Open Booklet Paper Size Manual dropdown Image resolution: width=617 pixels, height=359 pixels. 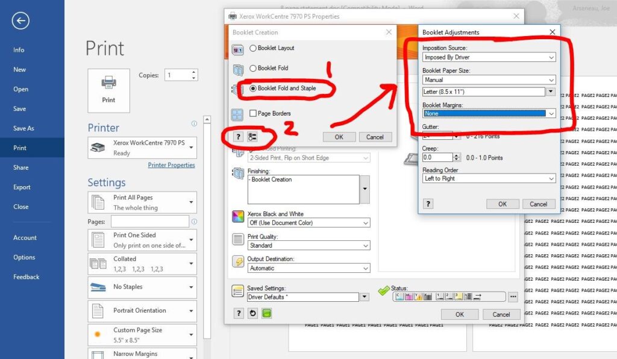pyautogui.click(x=489, y=80)
